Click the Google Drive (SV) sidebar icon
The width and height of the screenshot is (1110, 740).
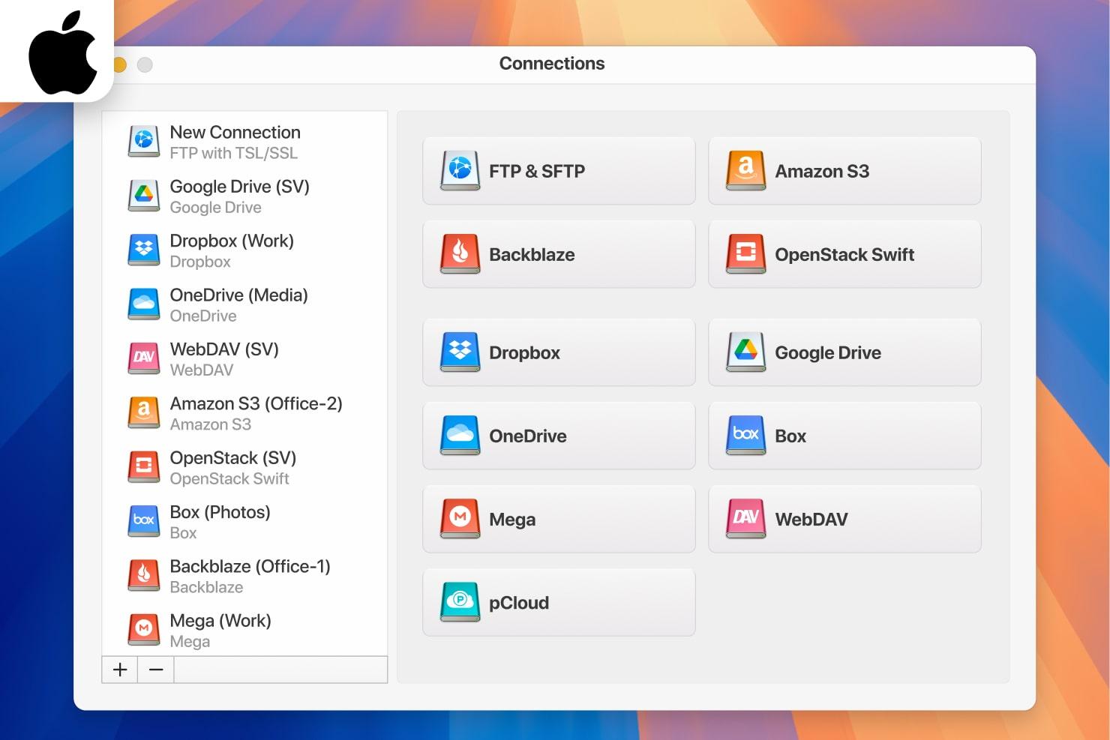point(143,196)
